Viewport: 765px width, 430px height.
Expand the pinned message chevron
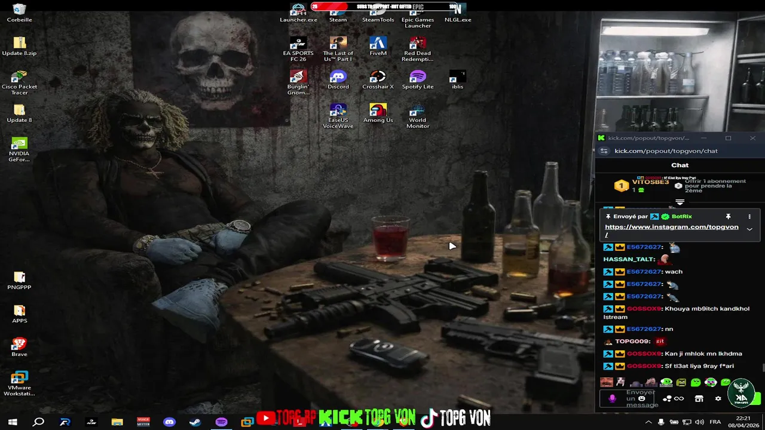pos(749,229)
